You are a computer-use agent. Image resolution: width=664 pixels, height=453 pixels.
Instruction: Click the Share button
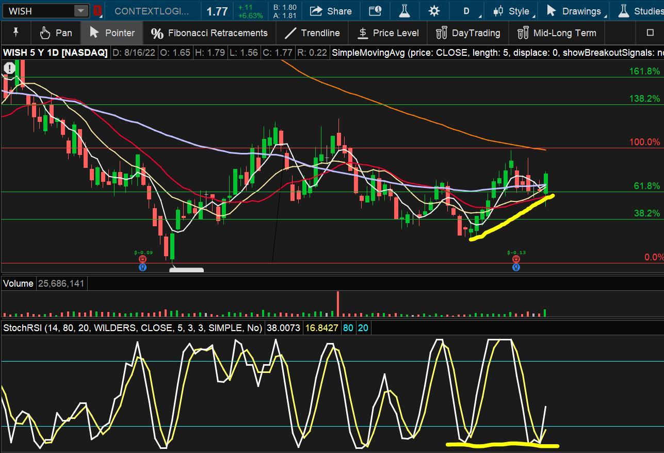pyautogui.click(x=331, y=11)
